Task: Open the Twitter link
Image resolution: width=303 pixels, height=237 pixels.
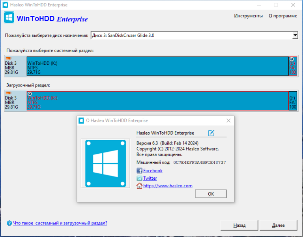Action: pos(150,178)
